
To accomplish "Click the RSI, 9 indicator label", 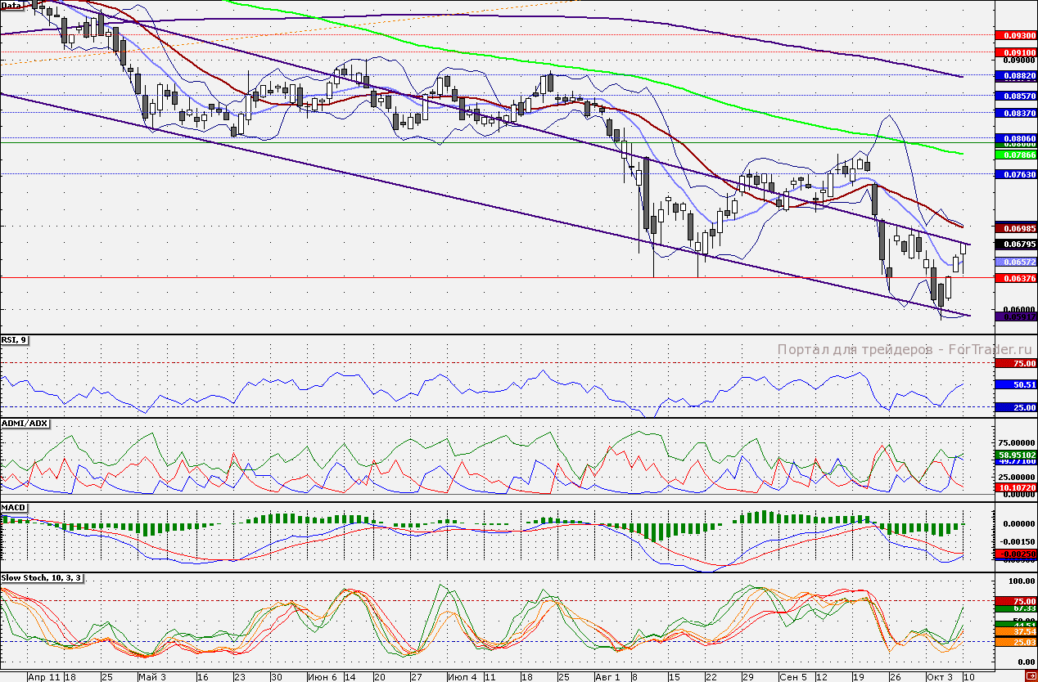I will pyautogui.click(x=15, y=339).
